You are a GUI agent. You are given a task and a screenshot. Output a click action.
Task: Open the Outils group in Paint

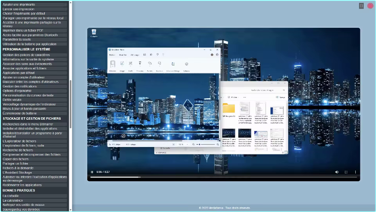pos(131,65)
